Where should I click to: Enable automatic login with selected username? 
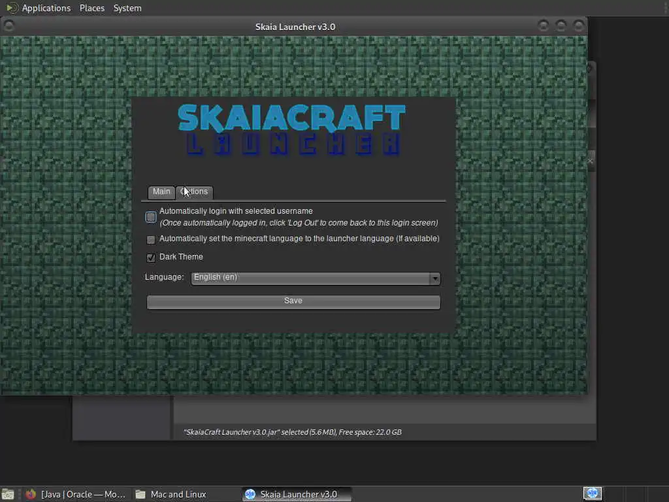pos(151,217)
